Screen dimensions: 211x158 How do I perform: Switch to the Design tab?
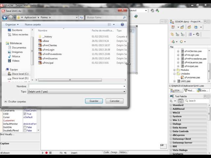(114, 152)
